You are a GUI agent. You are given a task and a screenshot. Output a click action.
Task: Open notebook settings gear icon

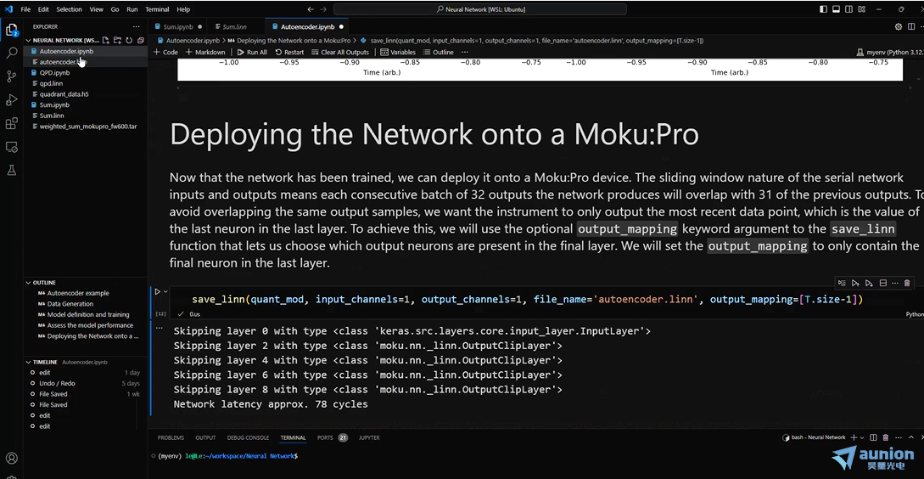898,26
